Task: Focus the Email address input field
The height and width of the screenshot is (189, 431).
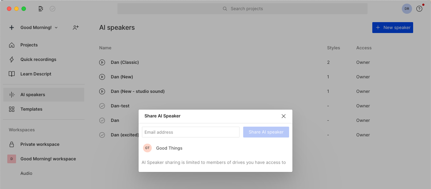Action: (x=191, y=132)
